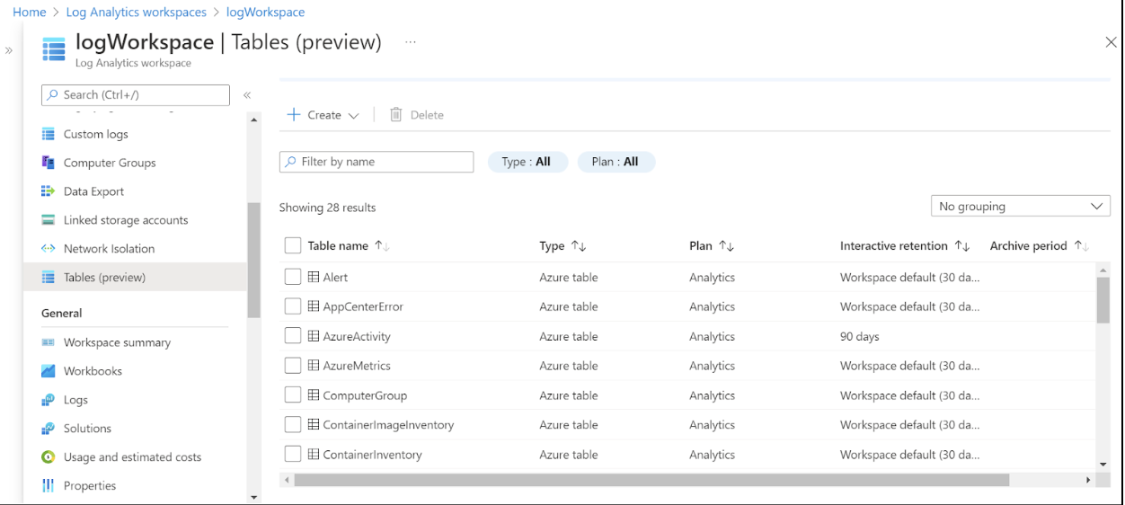The image size is (1125, 505).
Task: Check the ContainerImageInventory row checkbox
Action: click(292, 425)
